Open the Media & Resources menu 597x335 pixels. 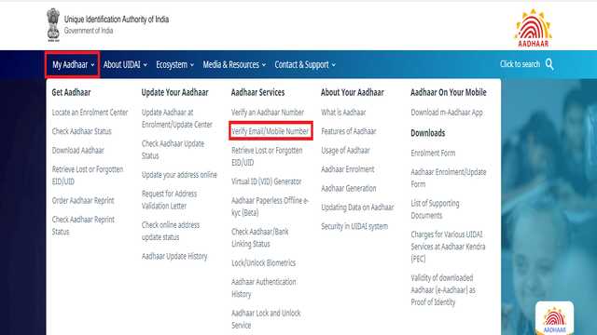[234, 64]
